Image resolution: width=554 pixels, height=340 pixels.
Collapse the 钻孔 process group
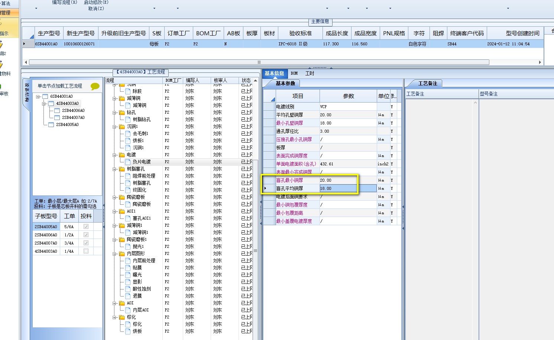point(115,113)
